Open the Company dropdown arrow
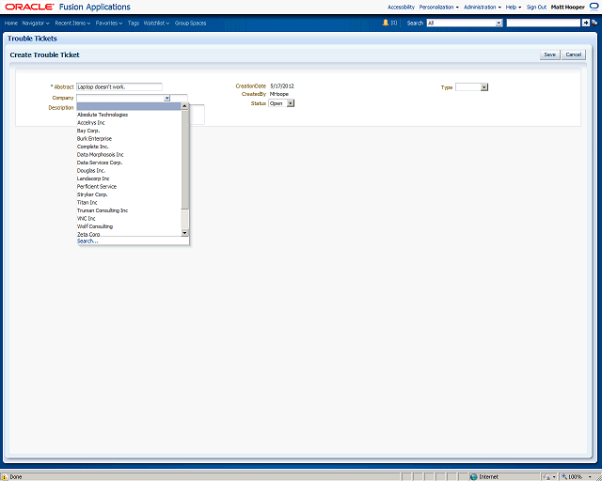The height and width of the screenshot is (481, 602). tap(167, 99)
